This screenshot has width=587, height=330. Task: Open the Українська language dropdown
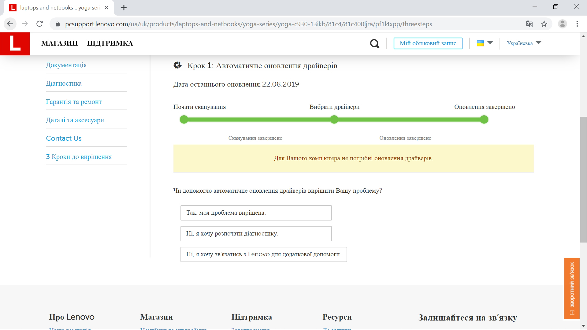point(524,43)
